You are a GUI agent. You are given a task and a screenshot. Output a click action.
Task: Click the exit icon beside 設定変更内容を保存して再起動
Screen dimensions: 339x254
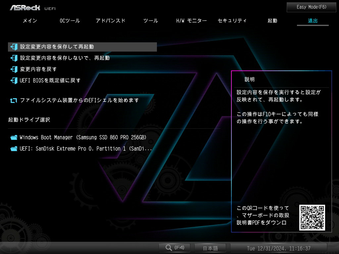14,47
